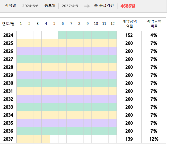Screen dimensions: 170x145
Task: Click the 260 amount in 2025 row
Action: point(129,43)
